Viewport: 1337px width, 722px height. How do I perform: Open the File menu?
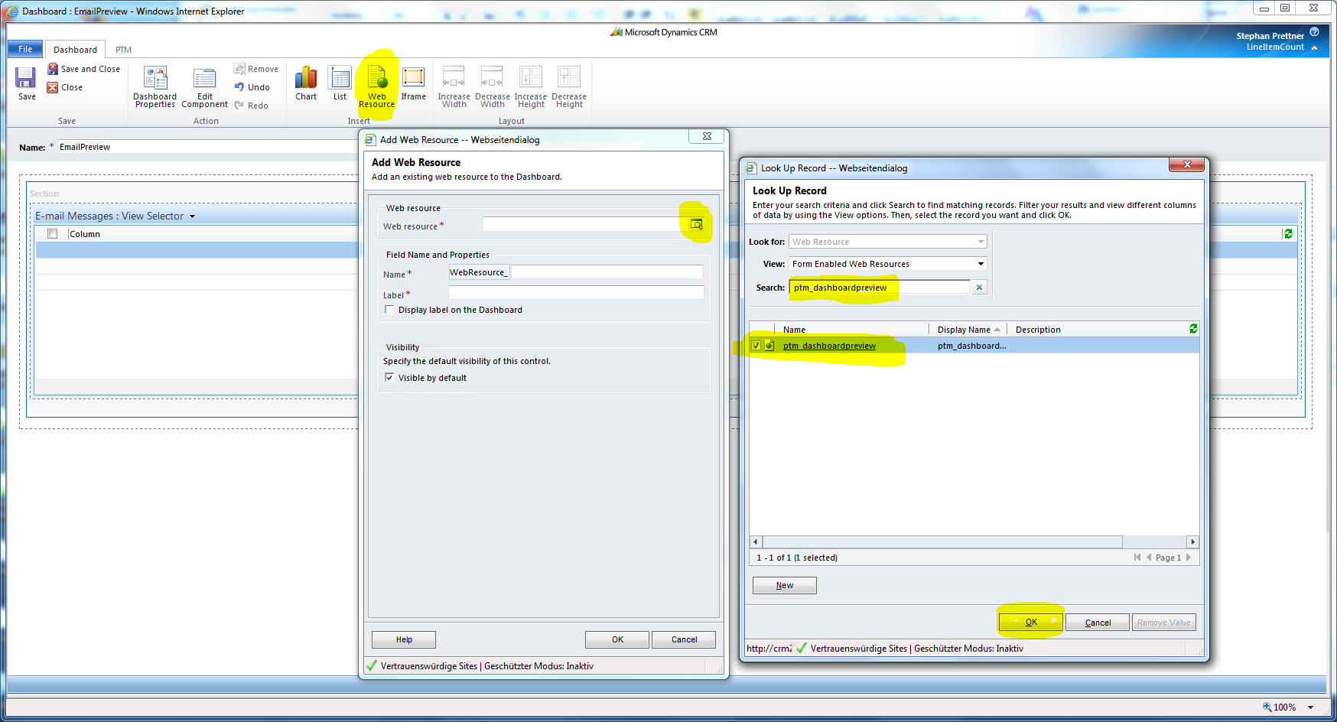point(24,49)
